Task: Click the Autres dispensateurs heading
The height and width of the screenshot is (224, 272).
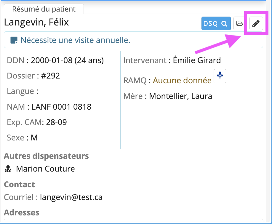Action: tap(46, 156)
